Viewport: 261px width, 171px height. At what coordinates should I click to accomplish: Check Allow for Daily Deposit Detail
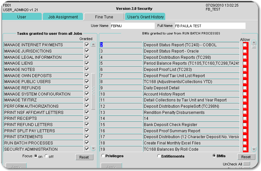(x=245, y=88)
